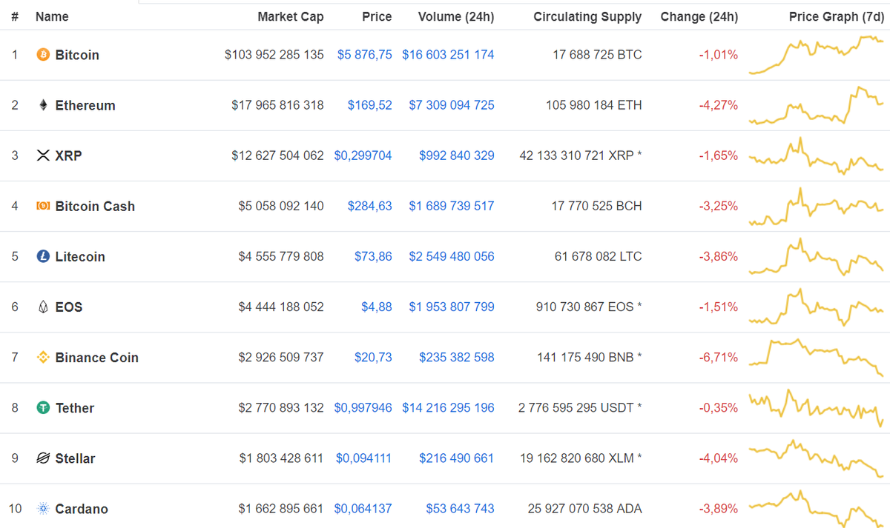Open Tether 7d price graph
The width and height of the screenshot is (890, 528).
[816, 407]
